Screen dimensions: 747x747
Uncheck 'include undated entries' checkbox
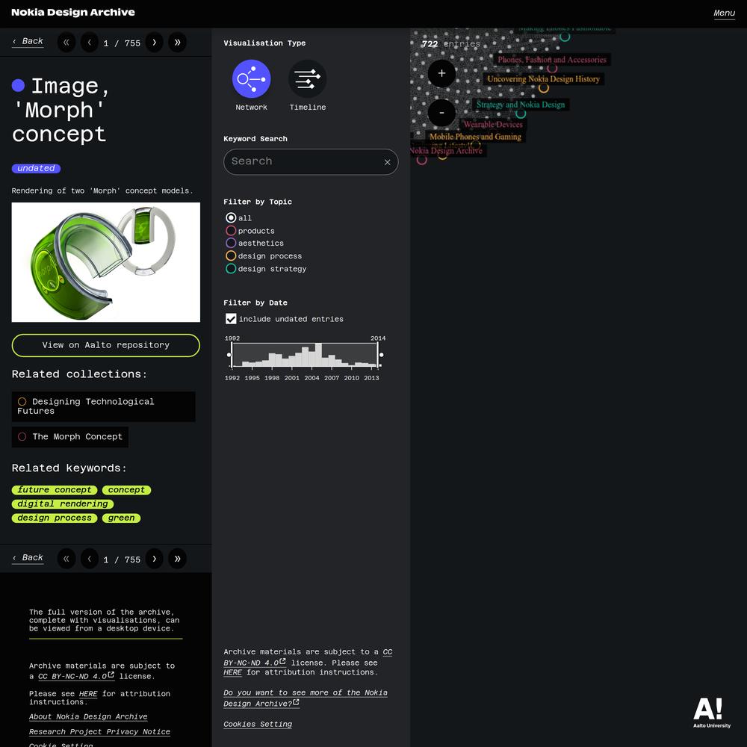pos(231,319)
